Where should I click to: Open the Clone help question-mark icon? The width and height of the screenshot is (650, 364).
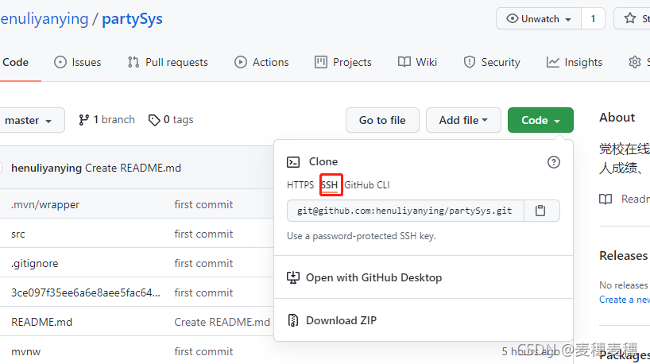click(553, 162)
